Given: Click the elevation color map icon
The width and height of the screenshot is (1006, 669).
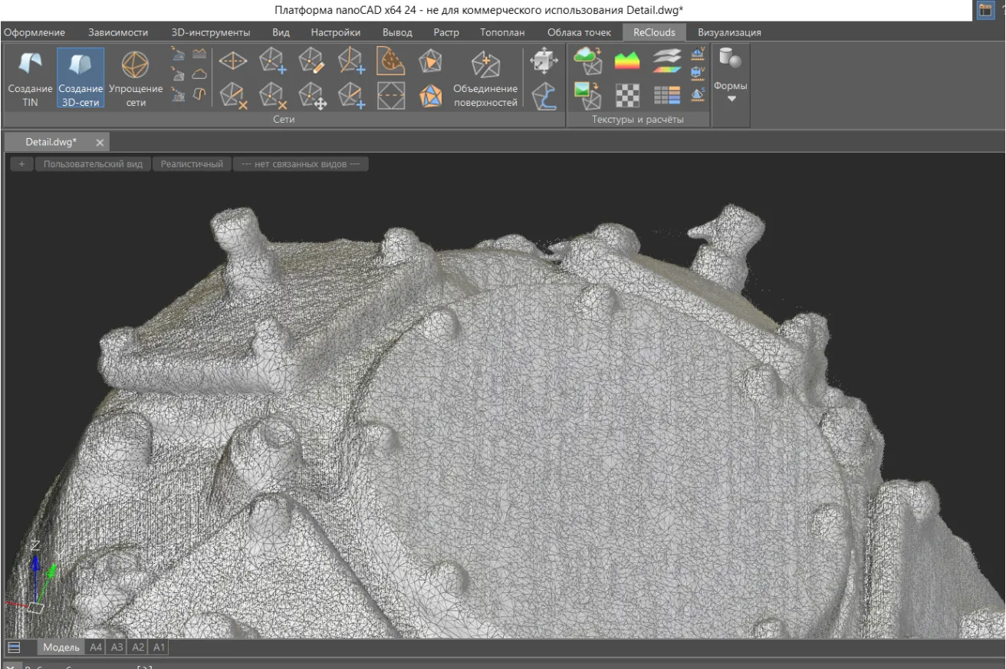Looking at the screenshot, I should pos(627,61).
